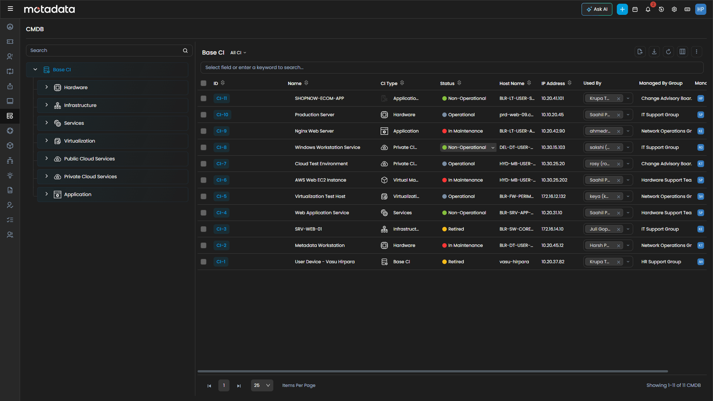Click the refresh icon above the CI table
Image resolution: width=713 pixels, height=401 pixels.
(x=668, y=52)
